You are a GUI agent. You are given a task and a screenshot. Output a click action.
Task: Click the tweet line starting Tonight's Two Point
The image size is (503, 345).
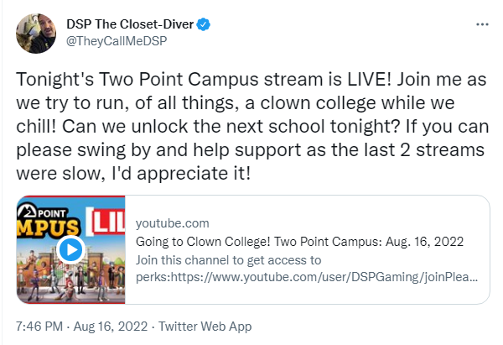pos(251,80)
